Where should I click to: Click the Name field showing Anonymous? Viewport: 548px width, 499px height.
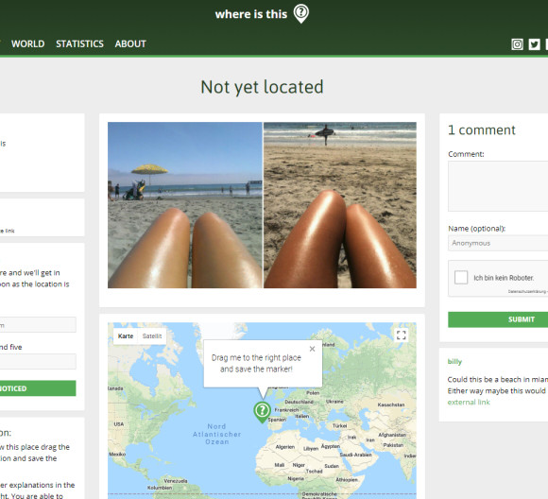pos(498,243)
